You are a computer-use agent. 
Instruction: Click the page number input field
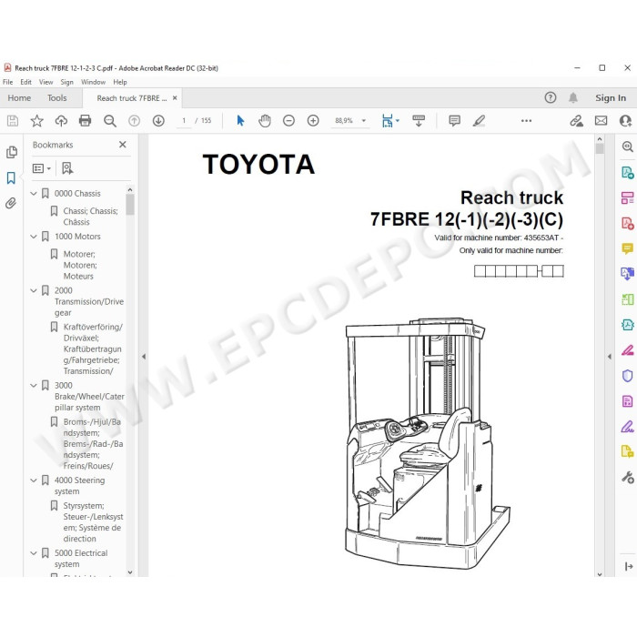point(184,121)
